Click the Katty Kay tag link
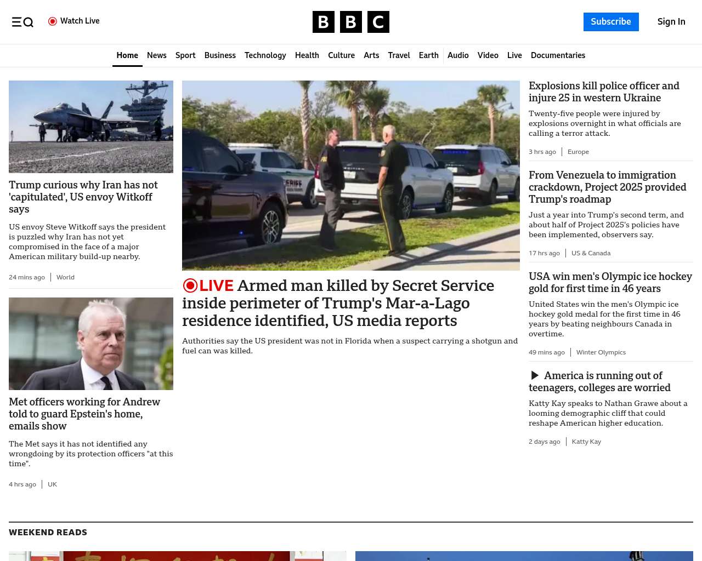This screenshot has height=561, width=702. tap(586, 442)
